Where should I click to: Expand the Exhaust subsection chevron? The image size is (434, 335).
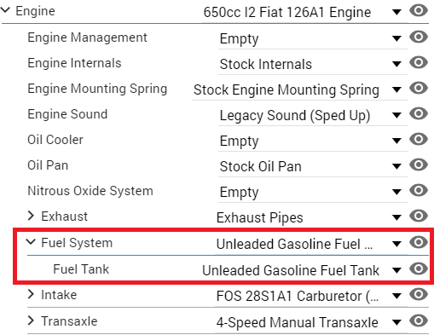[x=31, y=216]
